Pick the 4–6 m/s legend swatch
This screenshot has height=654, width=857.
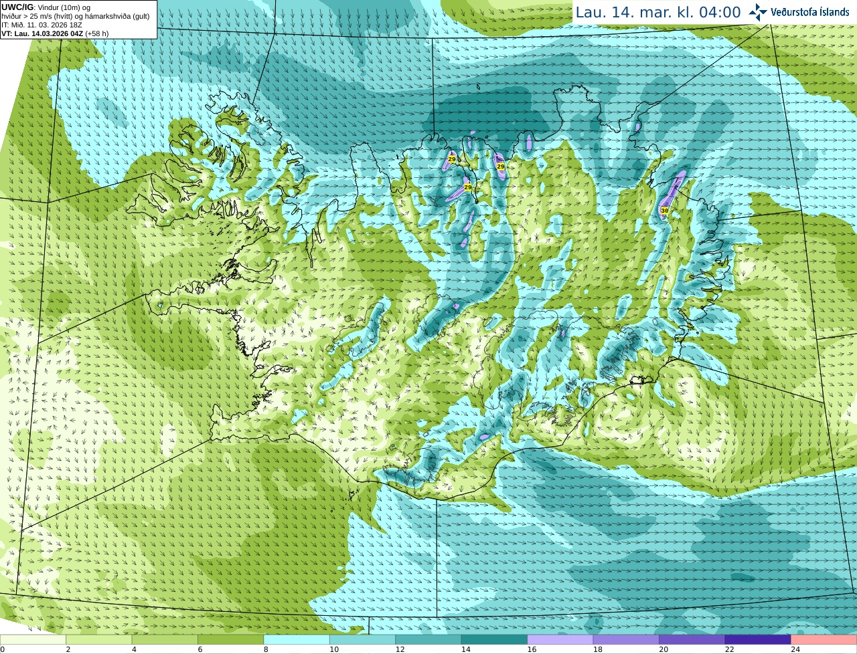click(x=165, y=639)
